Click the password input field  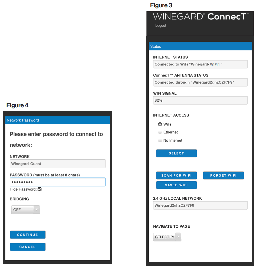tap(58, 182)
